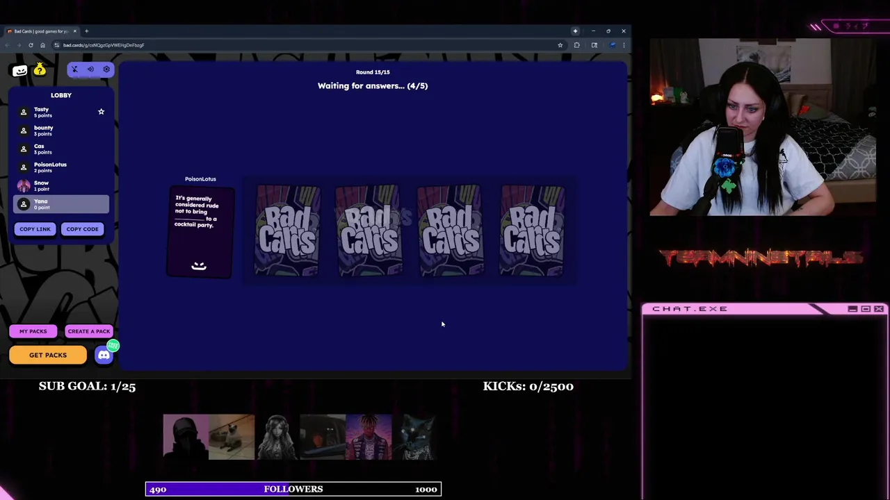Select player PoisonLotus in the lobby list
The width and height of the screenshot is (890, 500).
pyautogui.click(x=61, y=167)
